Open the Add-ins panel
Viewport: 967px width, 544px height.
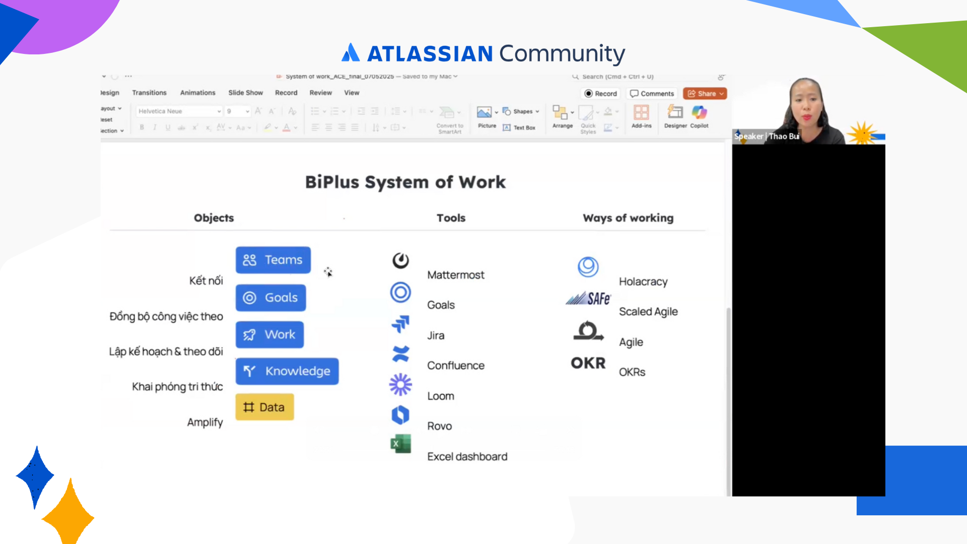pyautogui.click(x=641, y=117)
